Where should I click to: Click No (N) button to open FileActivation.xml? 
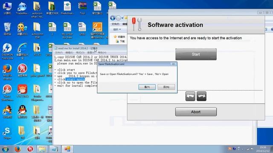click(166, 87)
